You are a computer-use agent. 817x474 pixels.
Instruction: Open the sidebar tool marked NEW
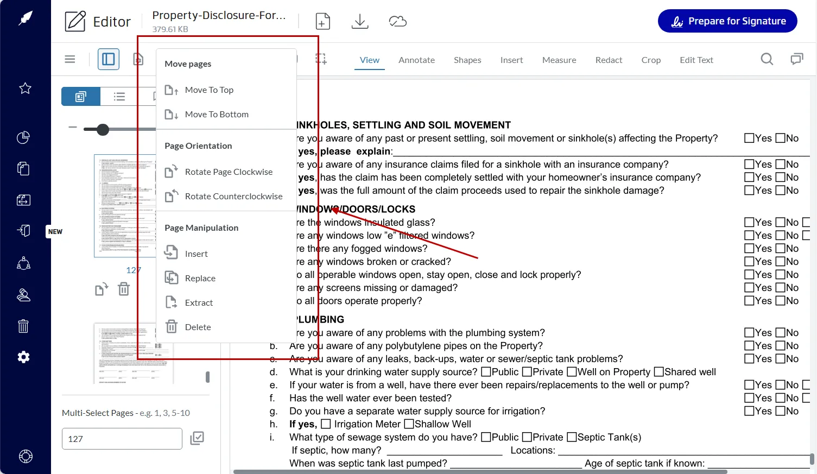[x=23, y=231]
